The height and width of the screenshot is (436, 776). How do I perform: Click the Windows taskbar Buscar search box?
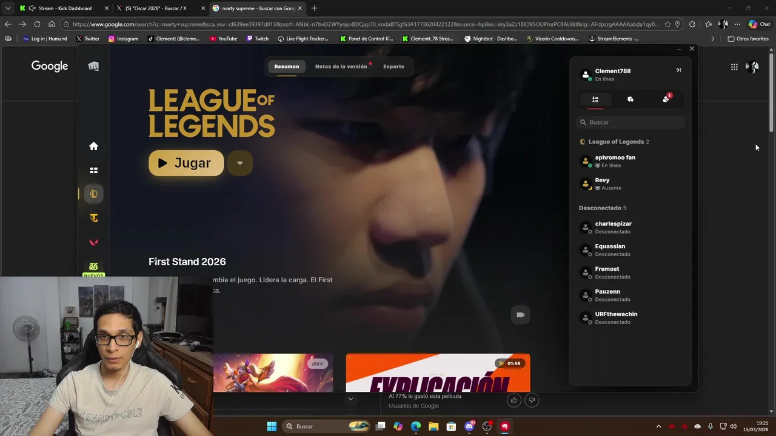[x=326, y=426]
